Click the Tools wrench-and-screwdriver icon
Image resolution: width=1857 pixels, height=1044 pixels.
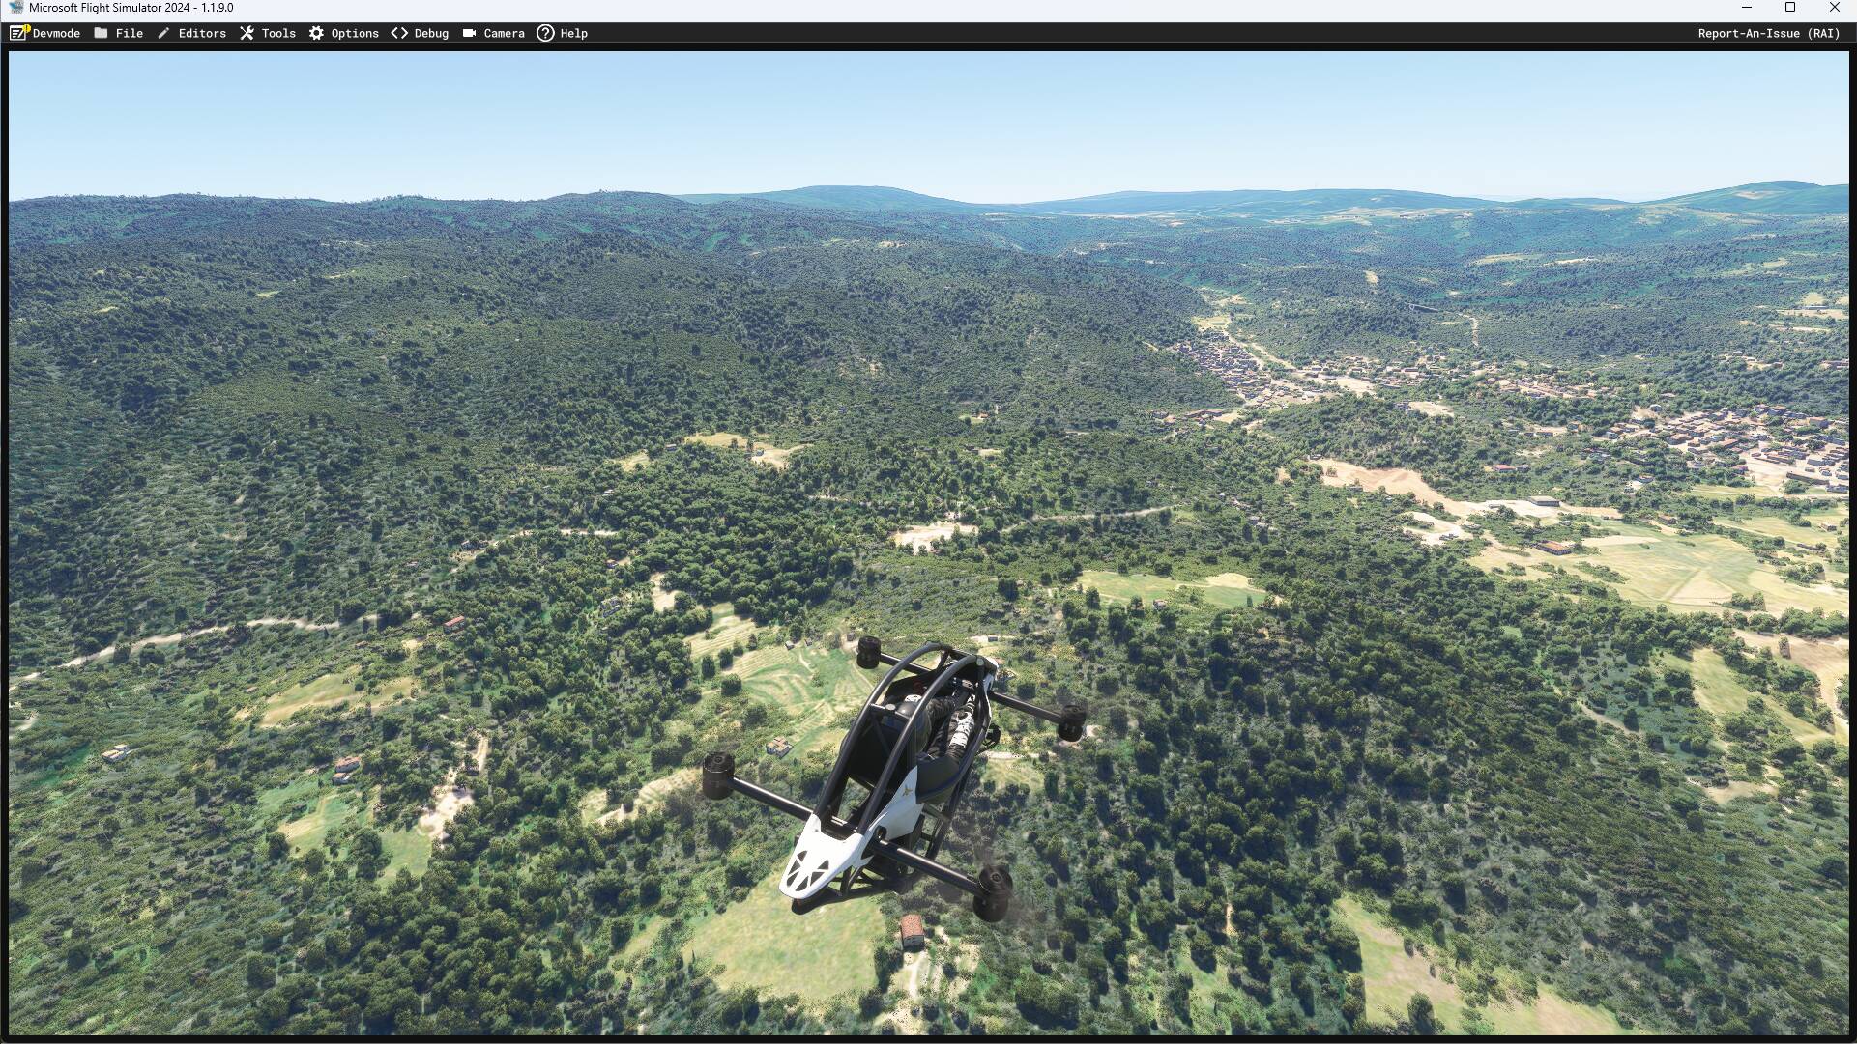coord(247,33)
